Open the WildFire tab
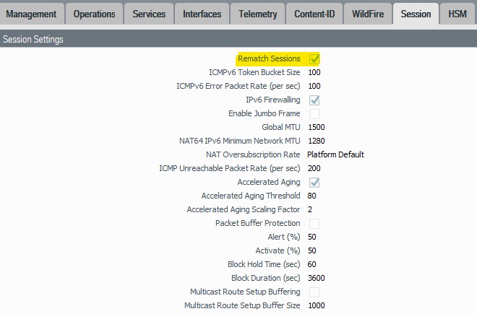Screen dimensions: 477x314 click(368, 14)
